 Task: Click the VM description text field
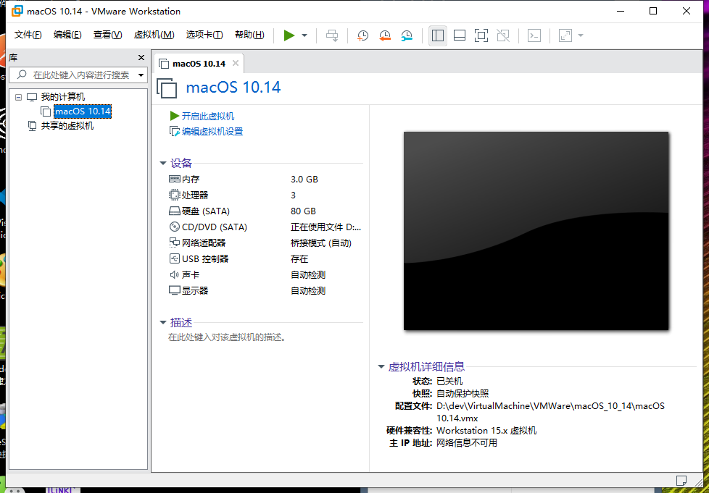point(227,337)
